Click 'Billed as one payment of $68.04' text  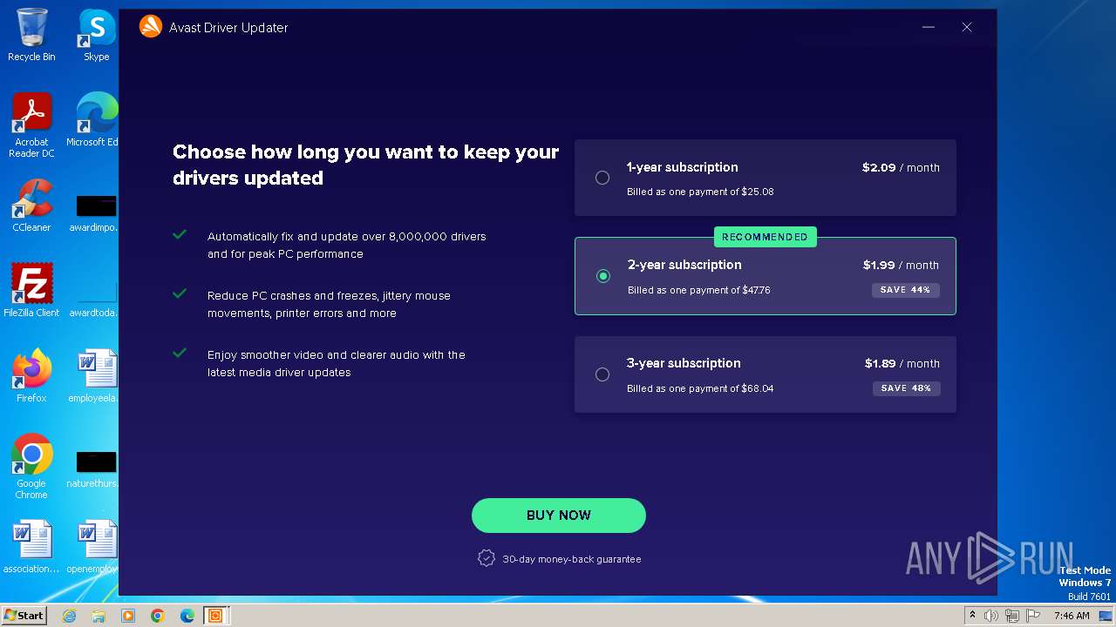700,388
